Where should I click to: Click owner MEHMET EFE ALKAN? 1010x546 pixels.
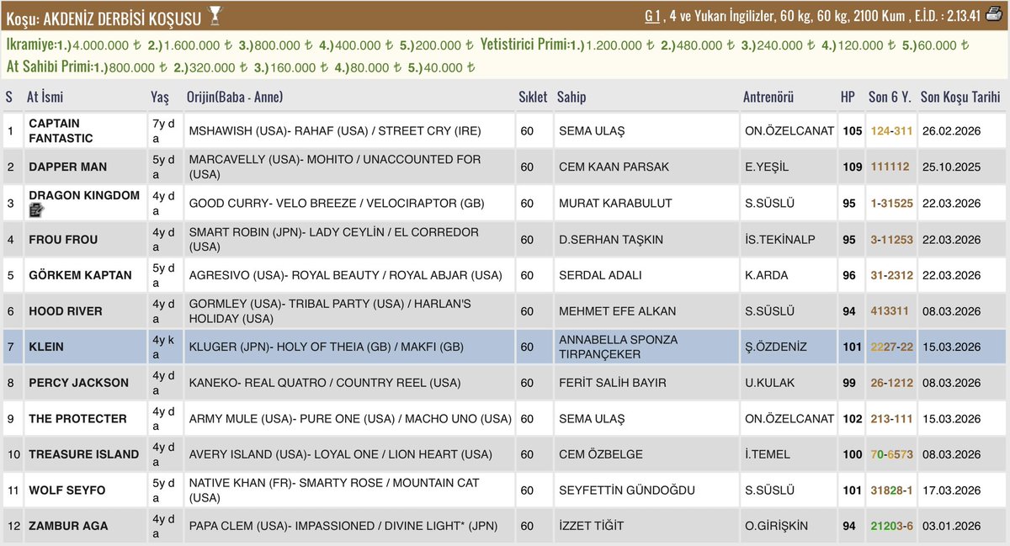[617, 311]
